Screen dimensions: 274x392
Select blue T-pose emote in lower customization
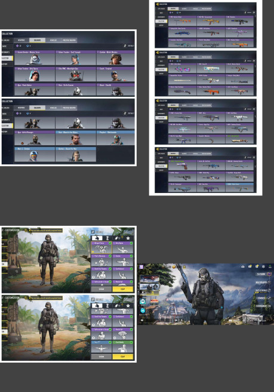[101, 347]
